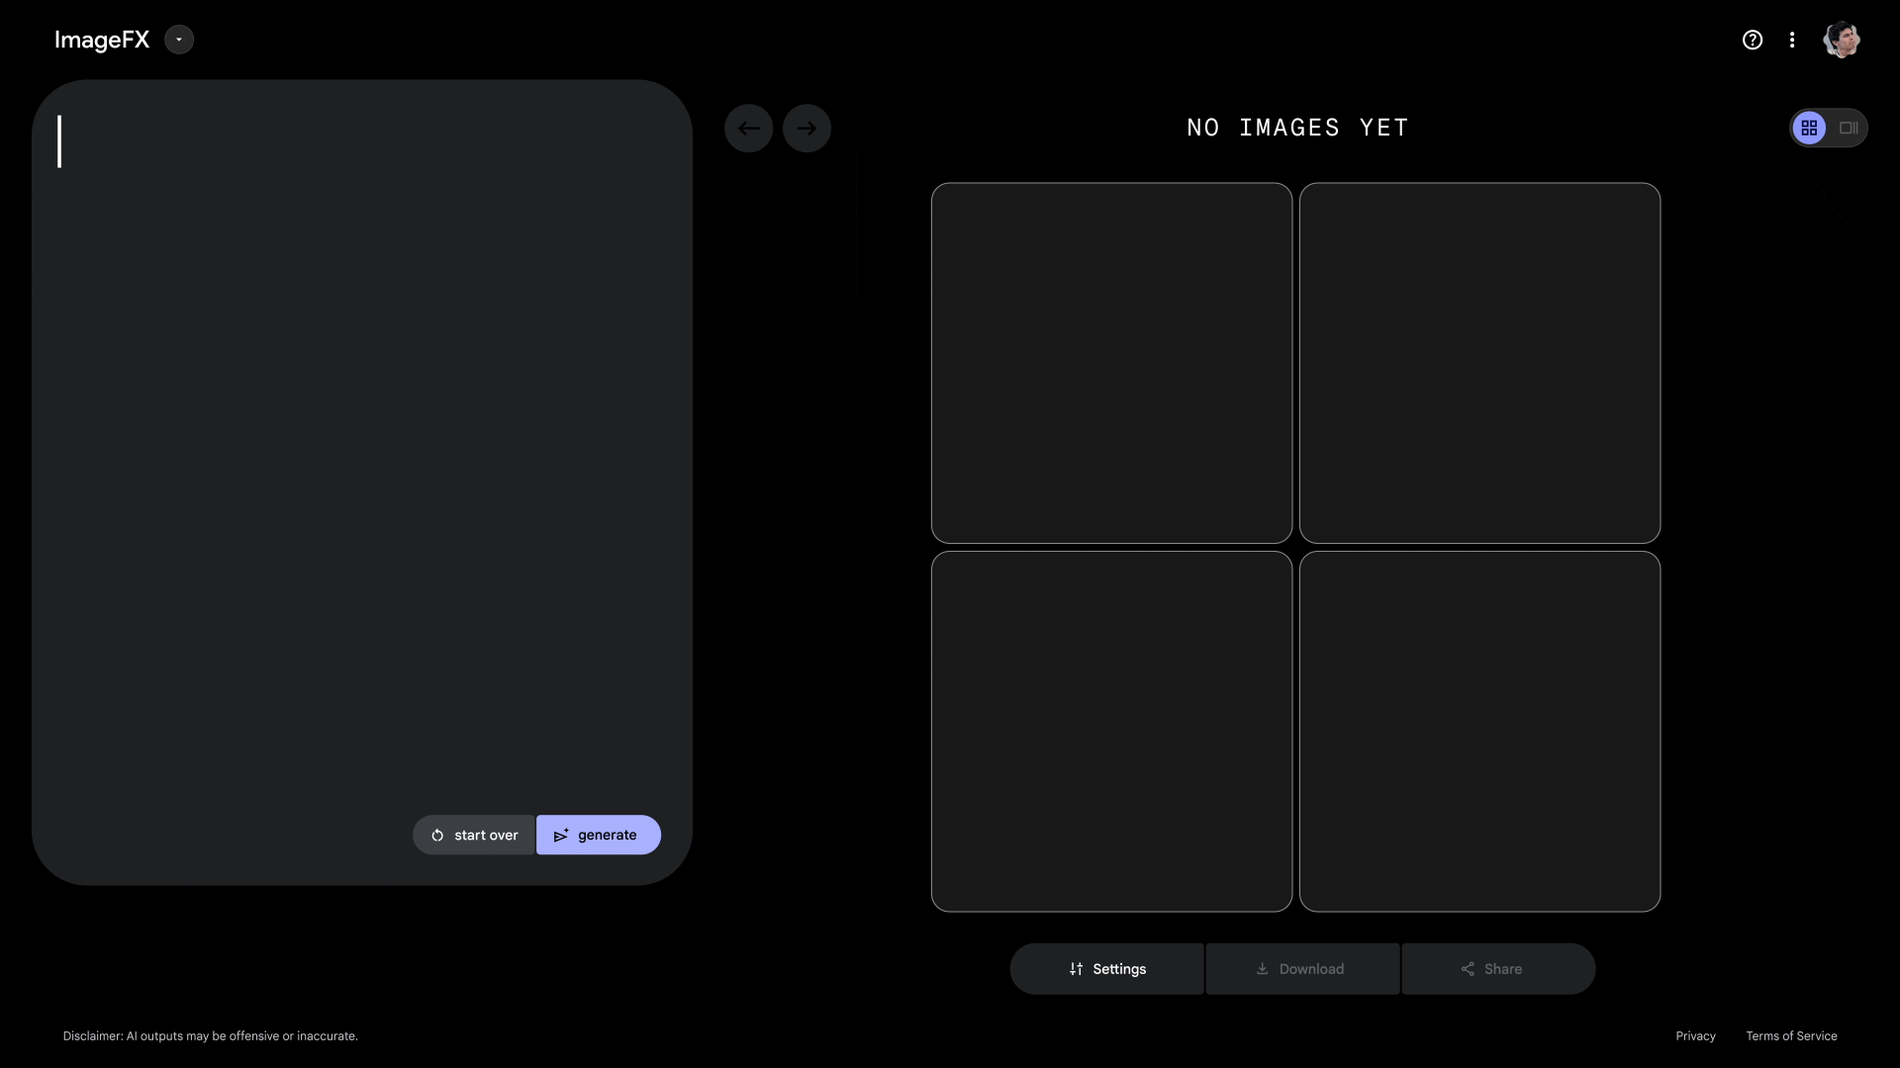Switch to grid view layout
The width and height of the screenshot is (1900, 1068).
point(1809,128)
